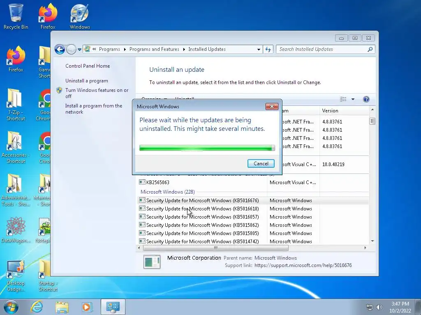This screenshot has width=421, height=315.
Task: Collapse the Microsoft Windows (228) group
Action: pyautogui.click(x=168, y=192)
